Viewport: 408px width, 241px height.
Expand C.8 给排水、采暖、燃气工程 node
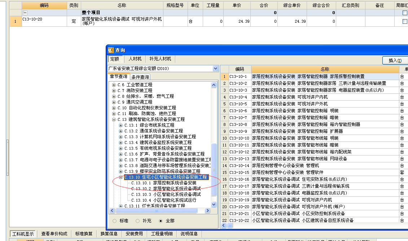(114, 96)
